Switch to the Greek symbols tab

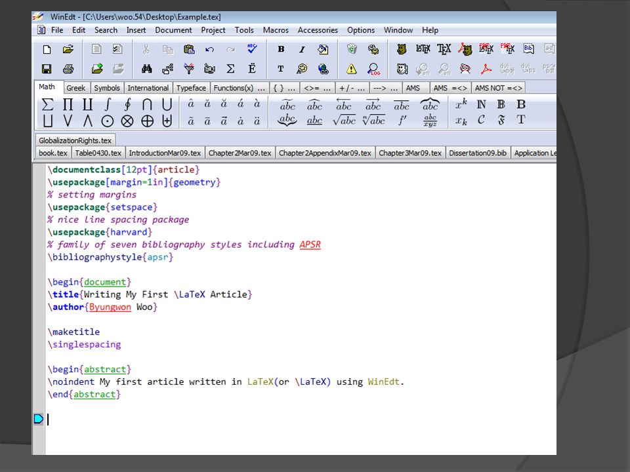click(75, 88)
